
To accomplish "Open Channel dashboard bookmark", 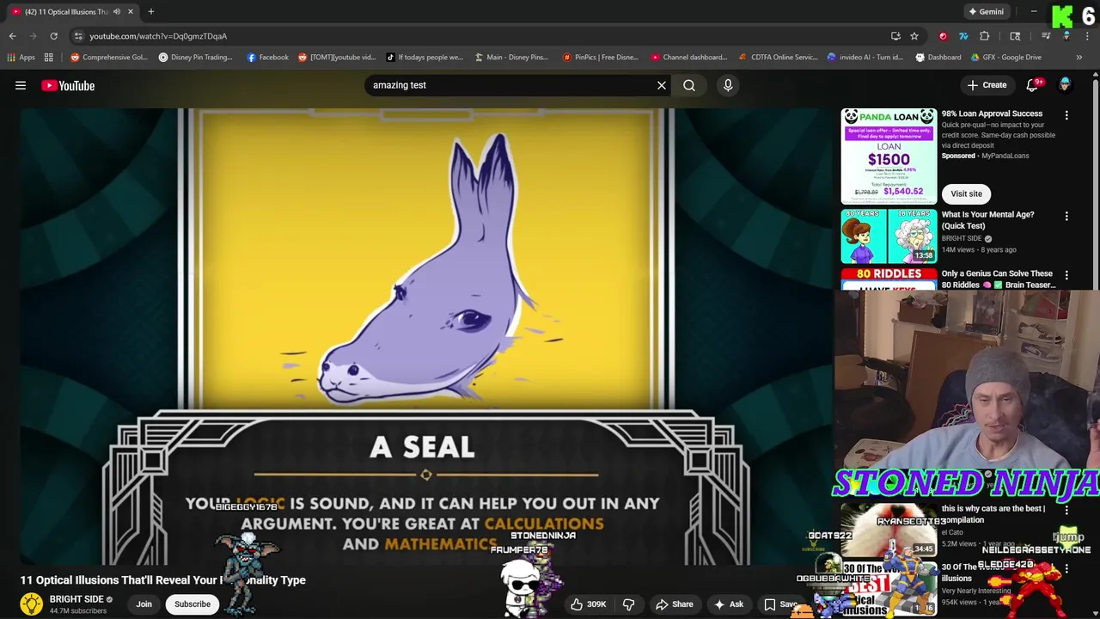I will tap(688, 58).
